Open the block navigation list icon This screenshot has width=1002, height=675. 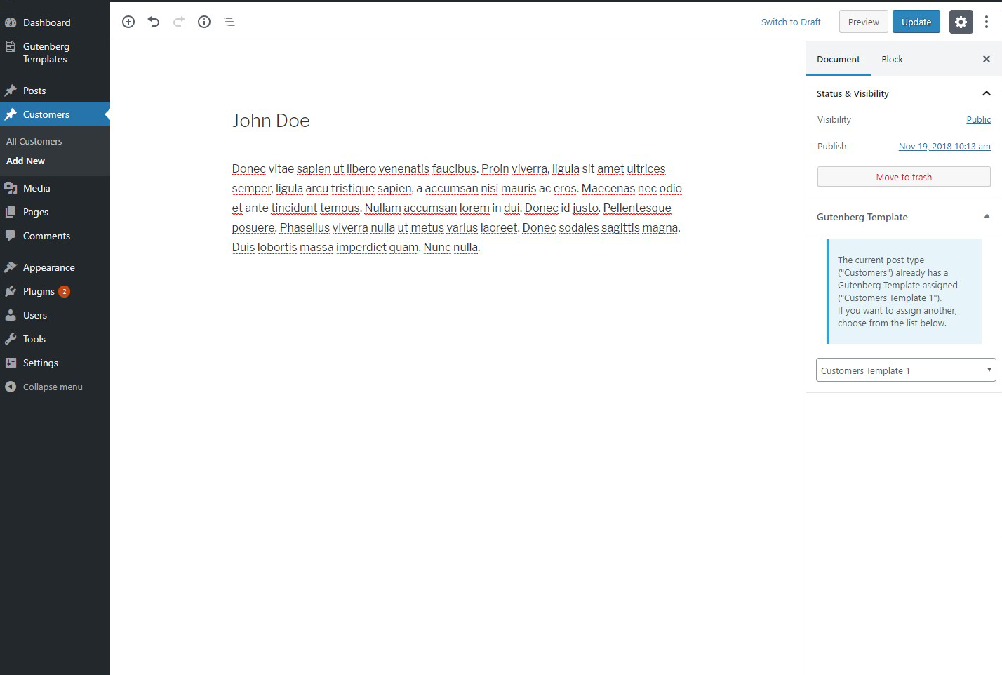pos(229,22)
